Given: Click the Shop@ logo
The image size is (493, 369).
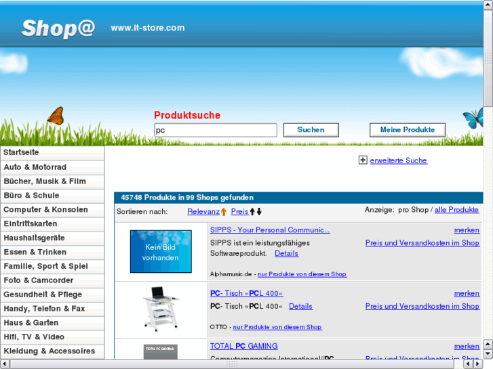Looking at the screenshot, I should click(58, 28).
